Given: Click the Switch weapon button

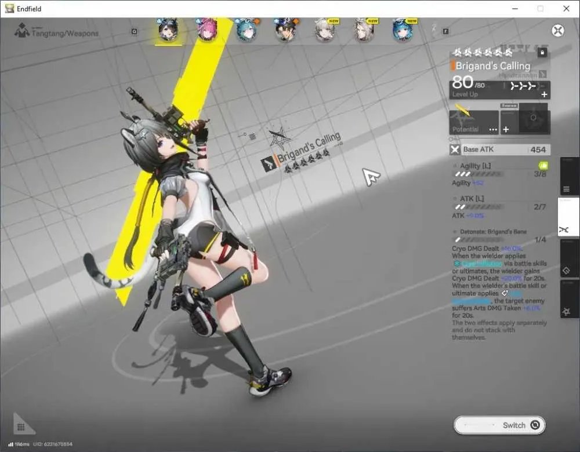Looking at the screenshot, I should (500, 425).
